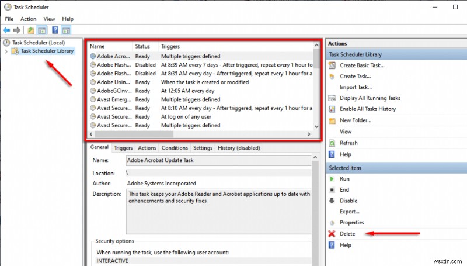Open the View menu in menu bar
The height and width of the screenshot is (266, 467).
click(49, 19)
